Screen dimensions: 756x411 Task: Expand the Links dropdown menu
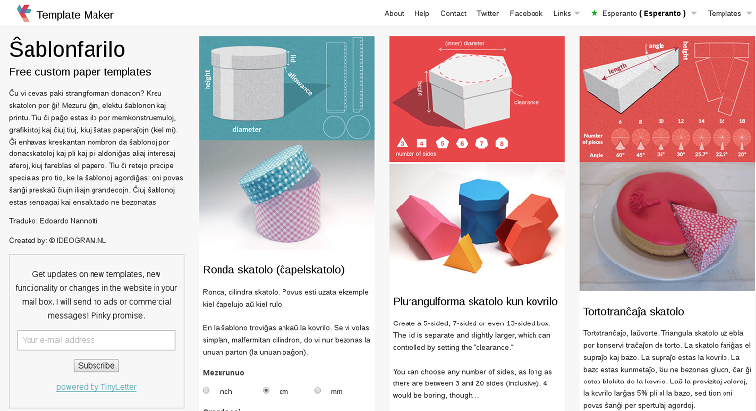(x=566, y=13)
